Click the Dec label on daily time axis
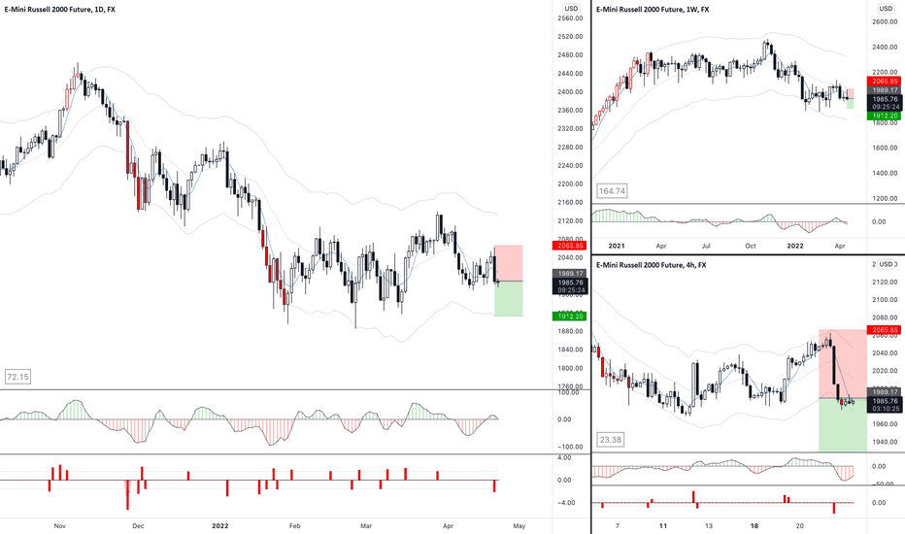The image size is (905, 534). [x=138, y=526]
